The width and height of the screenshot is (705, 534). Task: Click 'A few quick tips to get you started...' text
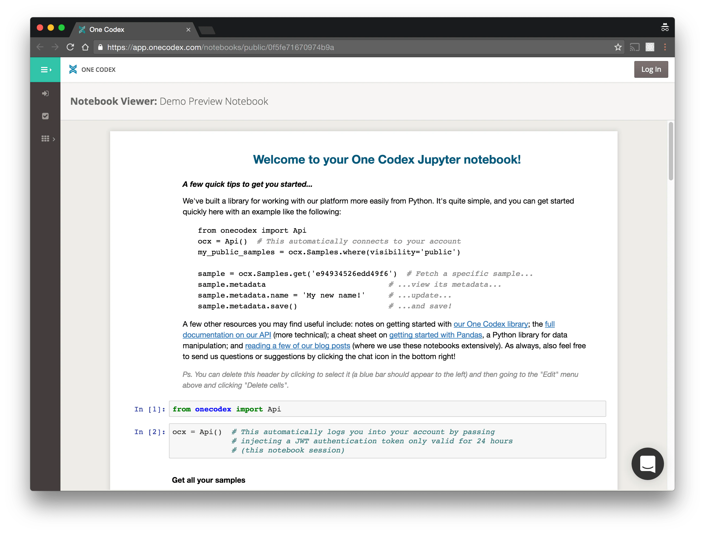[247, 184]
